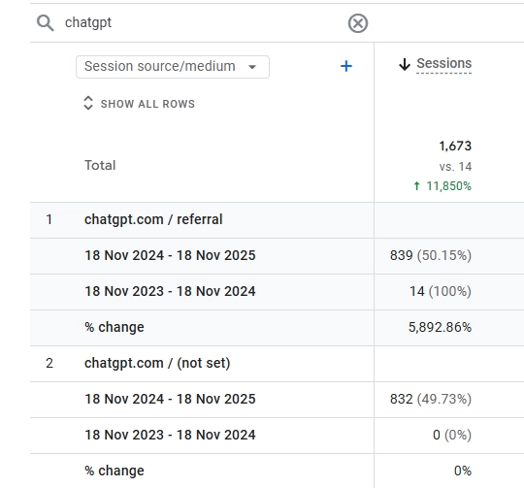Click 14 (100%) sessions value
The image size is (524, 488).
pos(441,291)
